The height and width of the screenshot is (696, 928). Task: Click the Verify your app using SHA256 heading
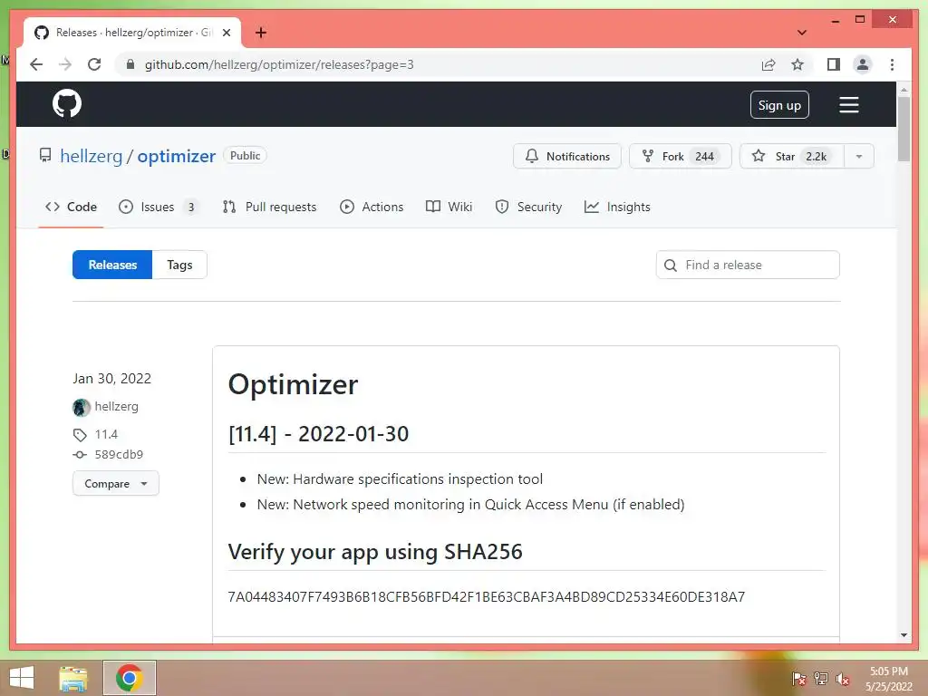pos(375,552)
